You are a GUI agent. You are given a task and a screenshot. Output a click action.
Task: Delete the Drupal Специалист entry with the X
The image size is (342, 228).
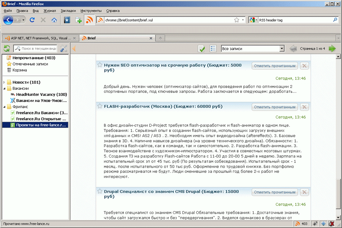pyautogui.click(x=304, y=192)
